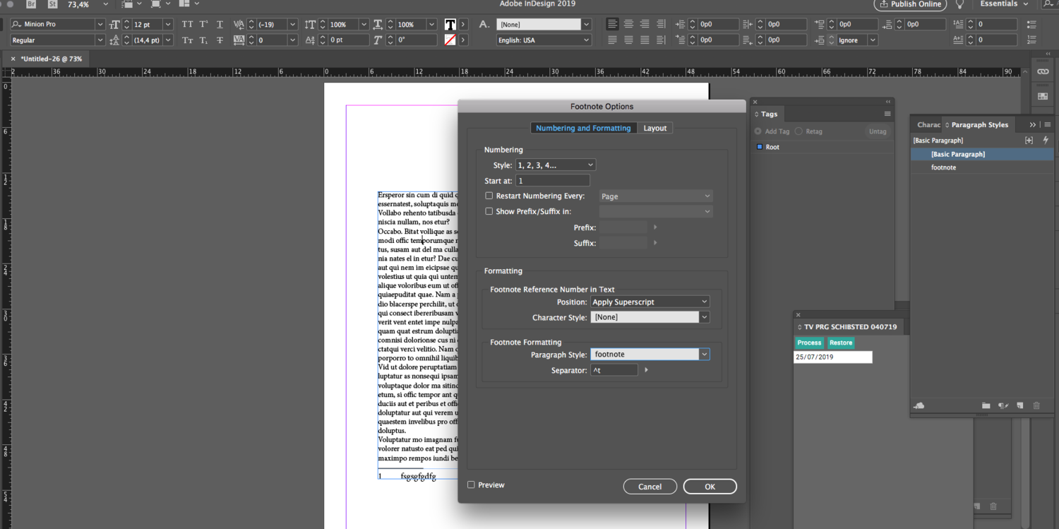Switch to the Layout tab
Viewport: 1059px width, 529px height.
tap(654, 128)
